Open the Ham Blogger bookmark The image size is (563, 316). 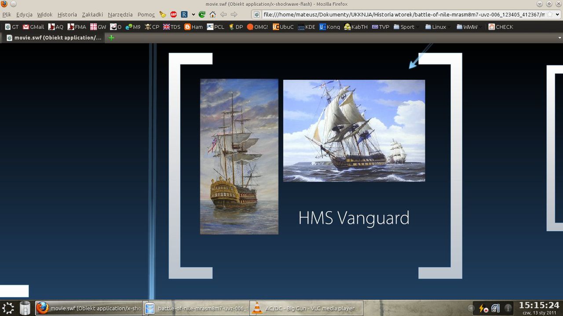tap(194, 27)
